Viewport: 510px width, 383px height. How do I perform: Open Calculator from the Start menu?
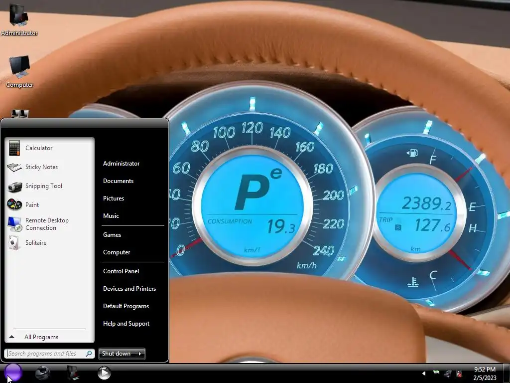click(49, 148)
